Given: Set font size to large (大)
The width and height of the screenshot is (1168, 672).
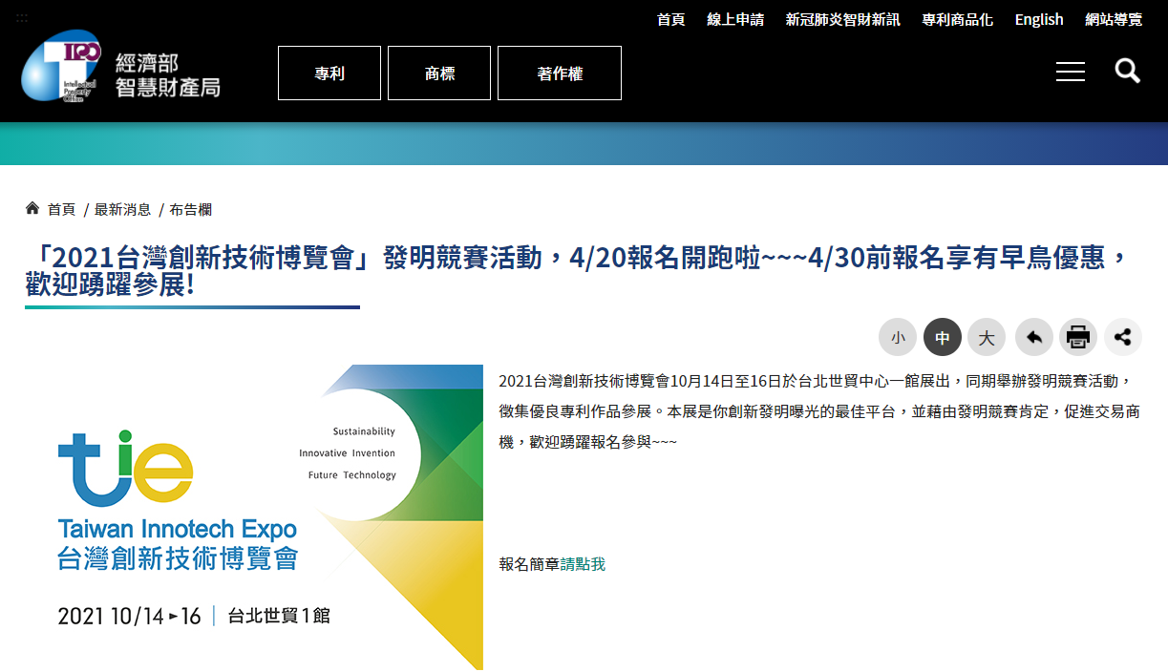Looking at the screenshot, I should pos(987,337).
